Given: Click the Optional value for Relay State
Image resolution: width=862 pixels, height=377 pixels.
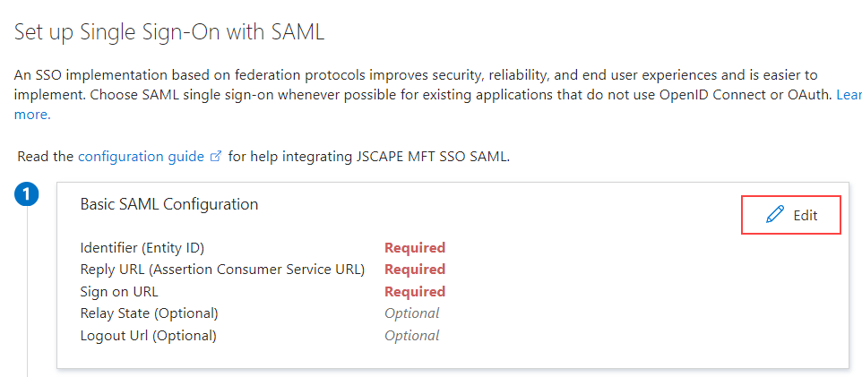Looking at the screenshot, I should (x=411, y=313).
